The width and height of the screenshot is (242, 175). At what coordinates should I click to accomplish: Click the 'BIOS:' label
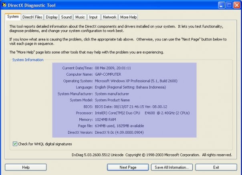tap(88, 107)
